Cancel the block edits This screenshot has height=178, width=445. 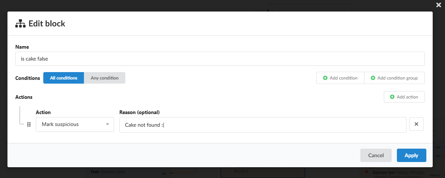tap(376, 155)
